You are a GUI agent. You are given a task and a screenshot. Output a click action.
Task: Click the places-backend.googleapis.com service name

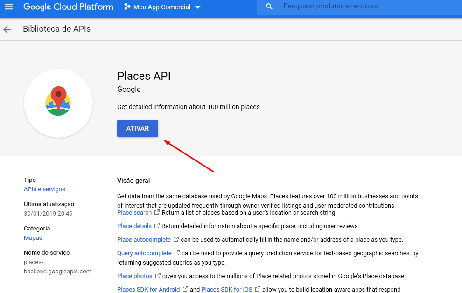click(x=57, y=266)
